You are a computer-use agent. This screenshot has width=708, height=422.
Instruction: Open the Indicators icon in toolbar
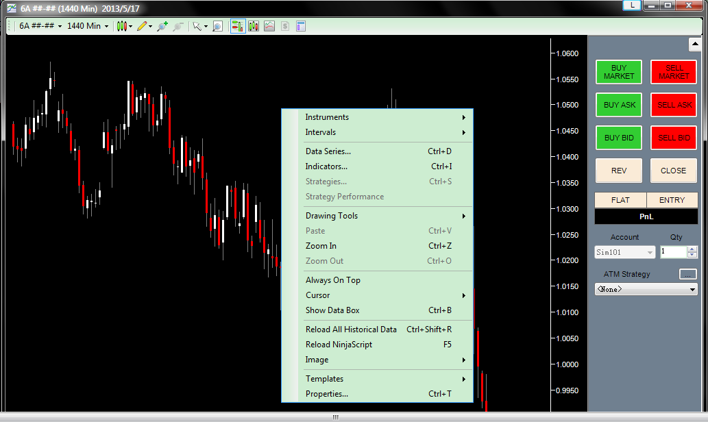coord(269,26)
